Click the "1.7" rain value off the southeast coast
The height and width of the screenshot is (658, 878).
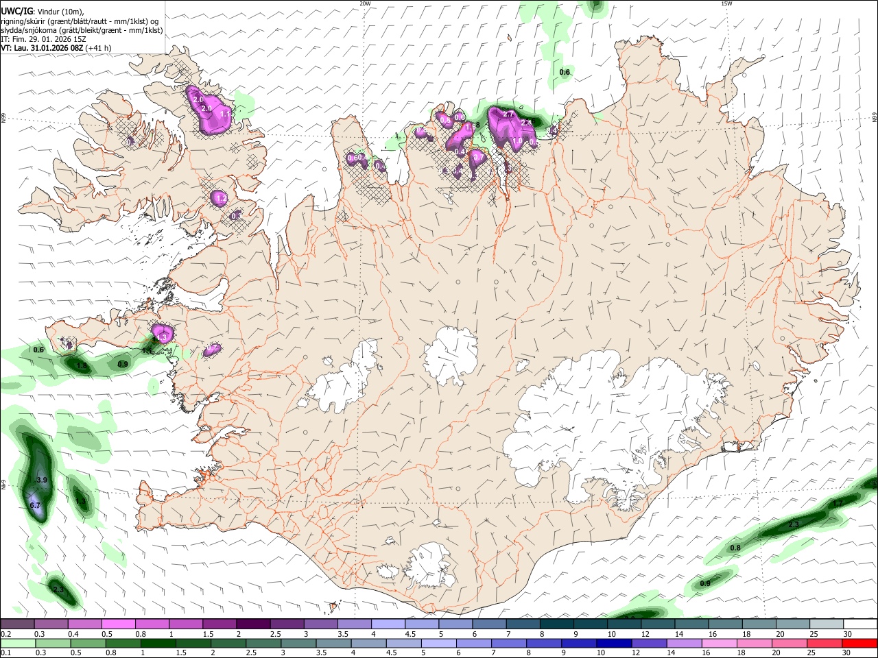[838, 503]
